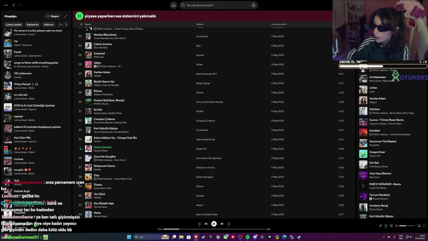Open the mini player icon
Image resolution: width=428 pixels, height=241 pixels.
[x=419, y=226]
